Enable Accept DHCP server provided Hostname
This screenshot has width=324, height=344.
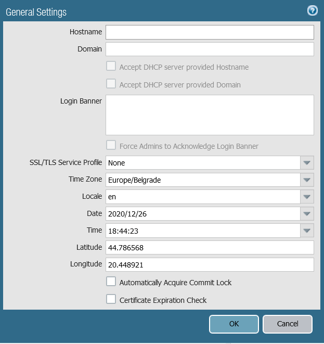[x=111, y=66]
